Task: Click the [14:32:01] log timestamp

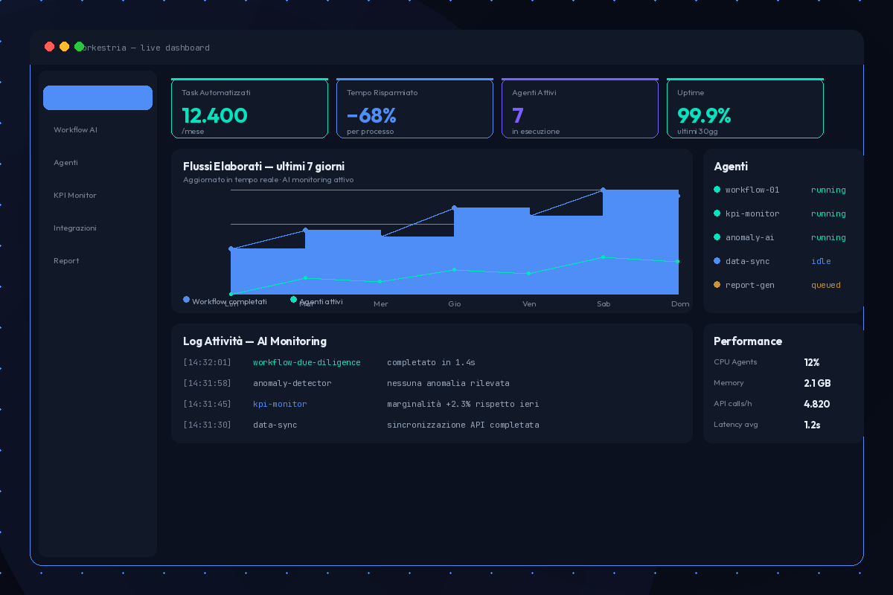Action: pyautogui.click(x=207, y=363)
